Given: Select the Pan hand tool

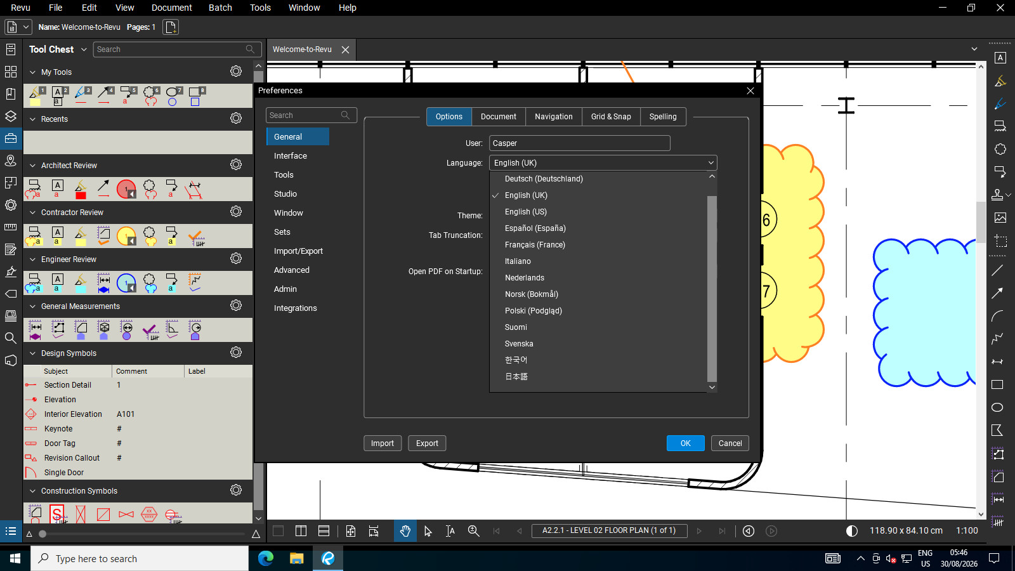Looking at the screenshot, I should coord(405,531).
